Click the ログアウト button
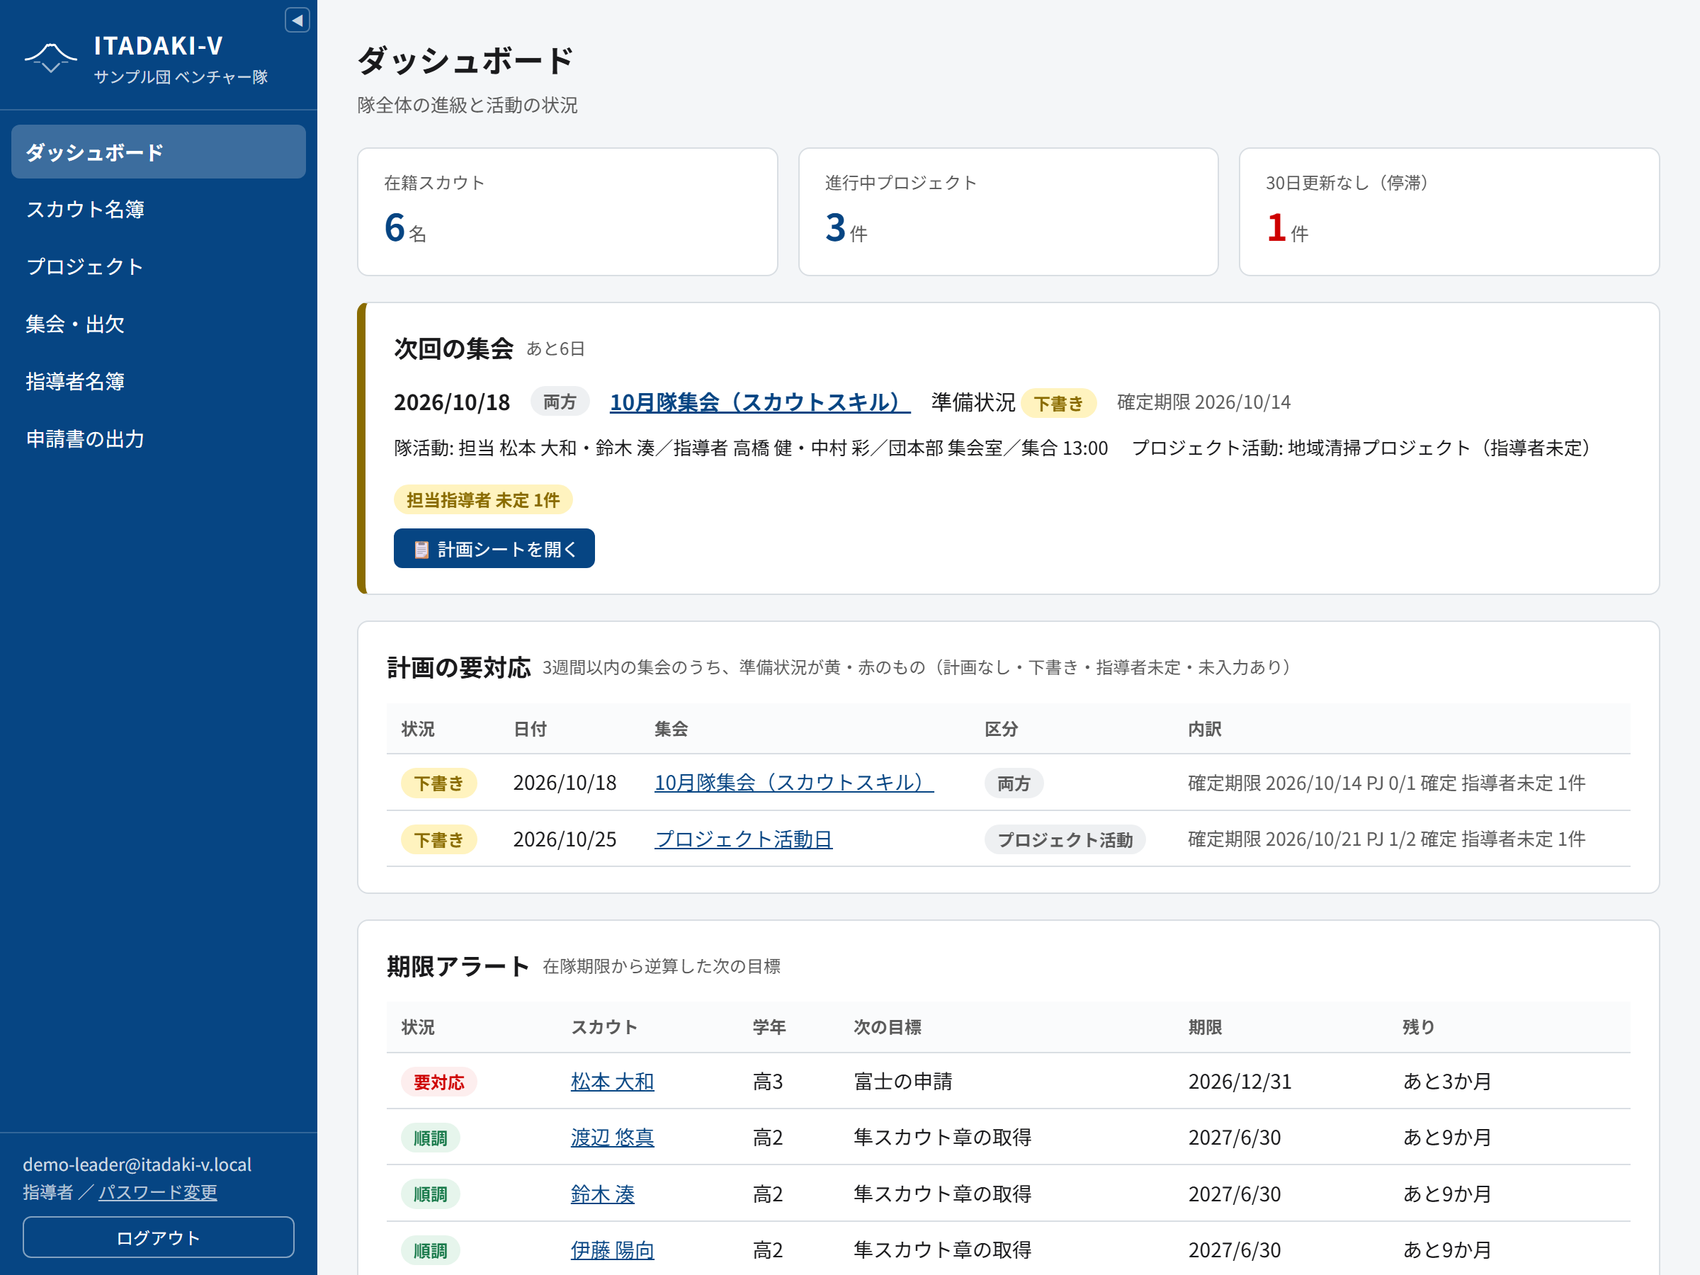This screenshot has height=1275, width=1700. tap(159, 1237)
